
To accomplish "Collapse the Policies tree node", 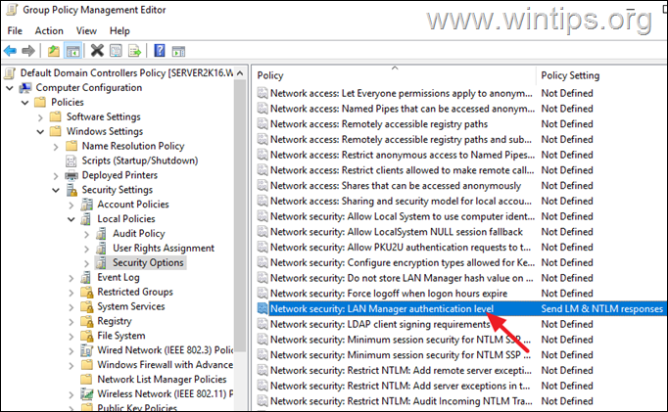I will 24,103.
